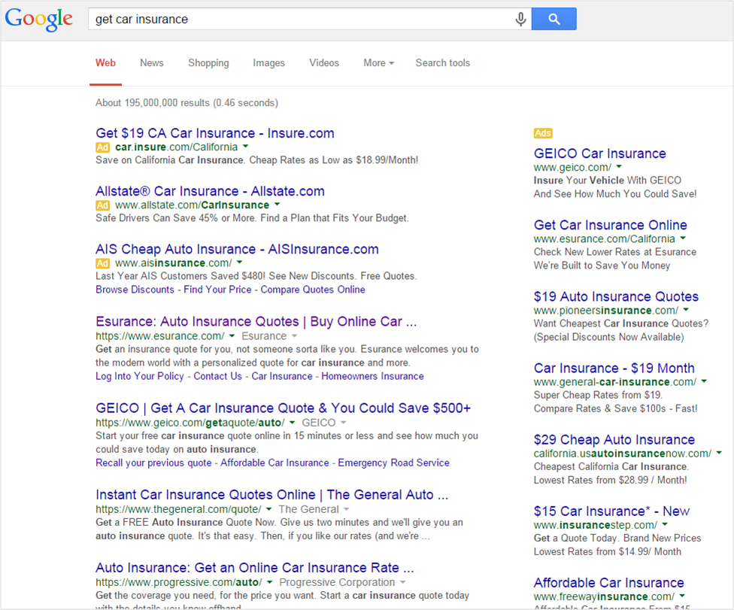Open sidebar 'Affordable Car Insurance' ad title
The width and height of the screenshot is (734, 610).
(x=608, y=583)
